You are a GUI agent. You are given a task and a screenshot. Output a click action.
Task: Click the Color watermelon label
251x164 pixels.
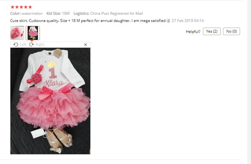click(26, 13)
